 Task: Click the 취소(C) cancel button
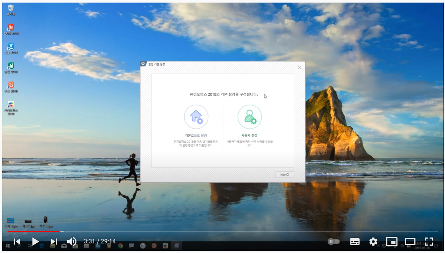[285, 174]
